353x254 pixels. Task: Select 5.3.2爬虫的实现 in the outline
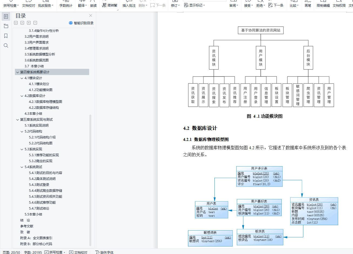click(x=41, y=161)
